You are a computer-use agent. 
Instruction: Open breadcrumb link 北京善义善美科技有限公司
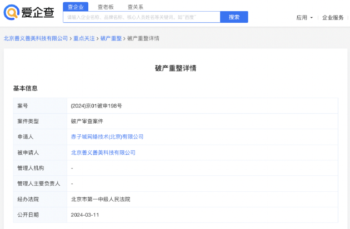tap(36, 38)
